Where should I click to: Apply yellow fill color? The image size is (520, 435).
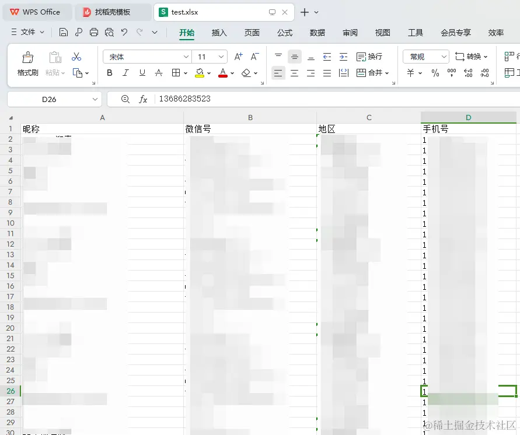[200, 73]
